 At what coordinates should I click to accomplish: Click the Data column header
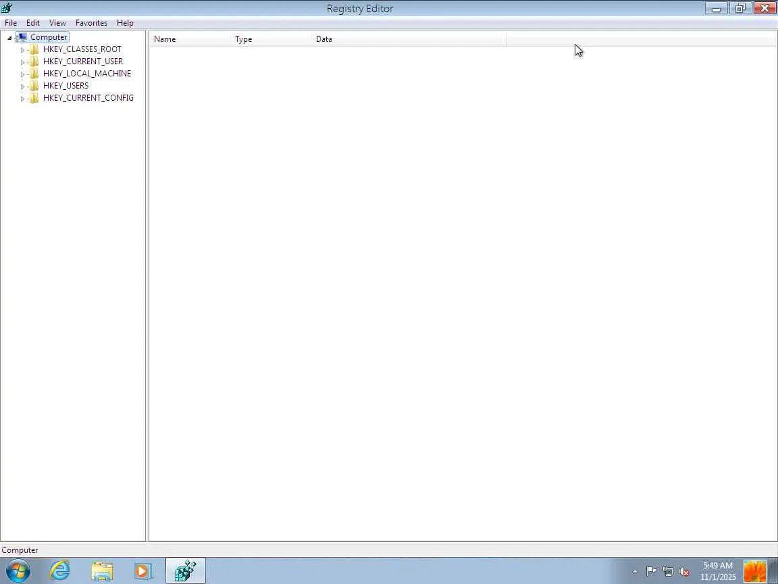(x=409, y=39)
